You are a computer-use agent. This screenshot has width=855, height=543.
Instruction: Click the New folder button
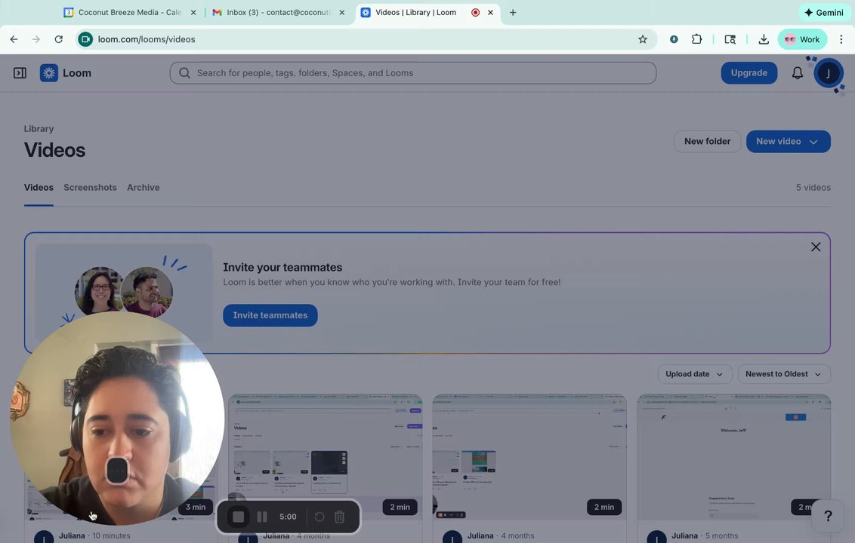707,142
